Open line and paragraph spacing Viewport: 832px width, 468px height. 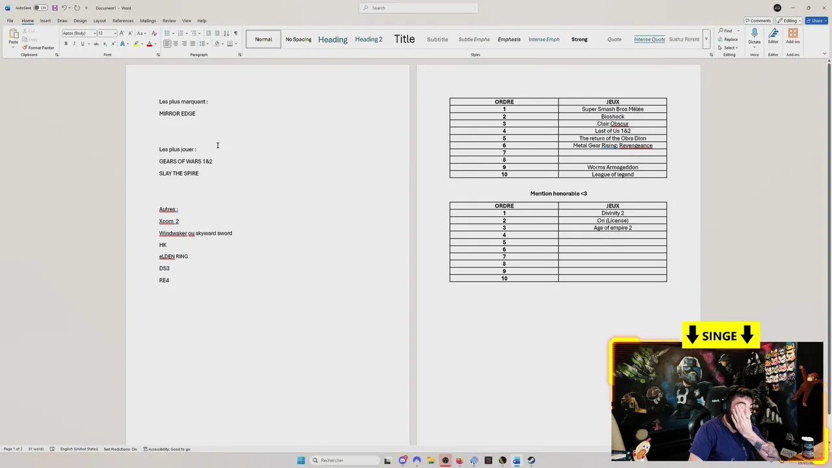point(202,44)
